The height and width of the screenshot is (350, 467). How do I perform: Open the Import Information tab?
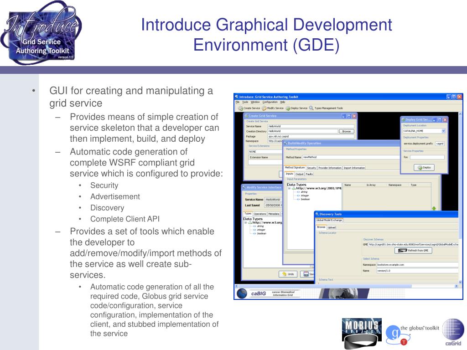(x=354, y=168)
